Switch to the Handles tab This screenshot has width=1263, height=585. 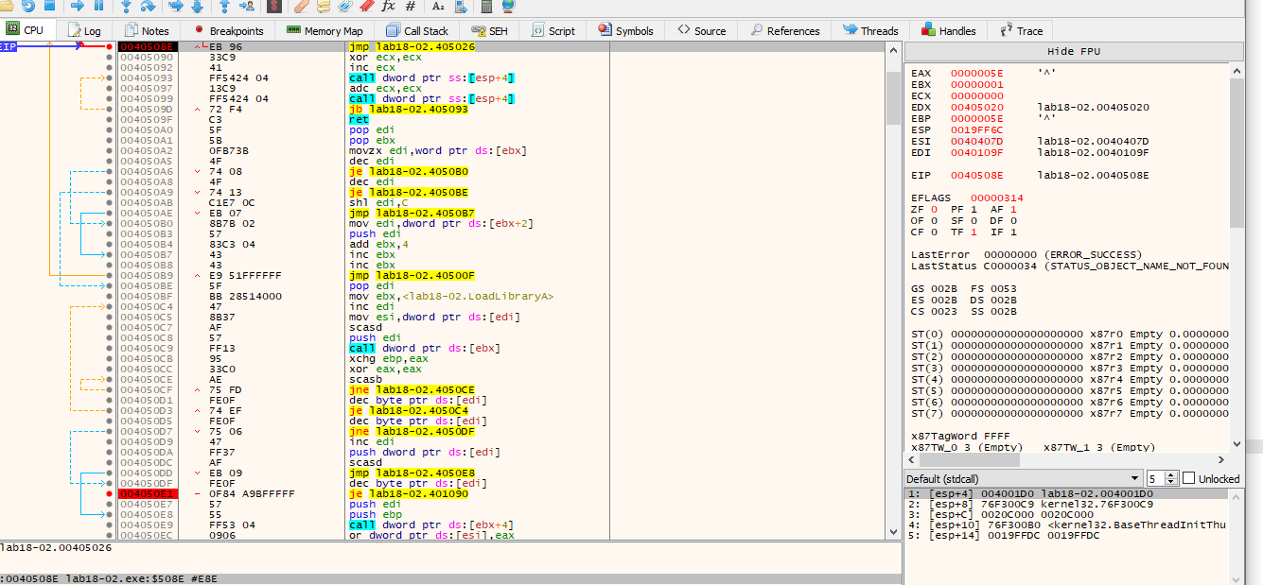(949, 30)
